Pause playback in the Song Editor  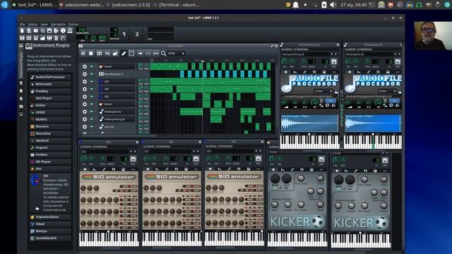point(83,54)
